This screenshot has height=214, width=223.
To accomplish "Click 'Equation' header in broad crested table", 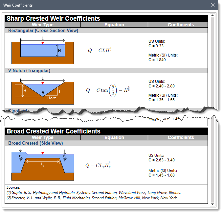I will click(x=114, y=137).
